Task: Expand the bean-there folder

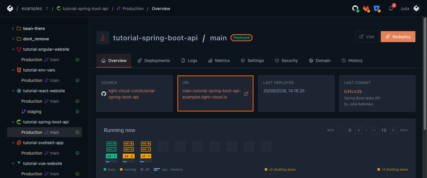Action: click(x=13, y=28)
